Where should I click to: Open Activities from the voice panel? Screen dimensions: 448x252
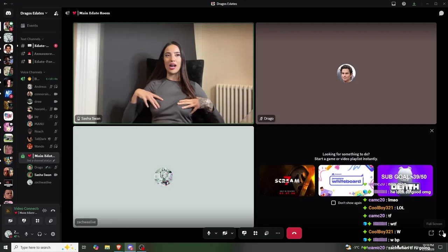click(37, 221)
